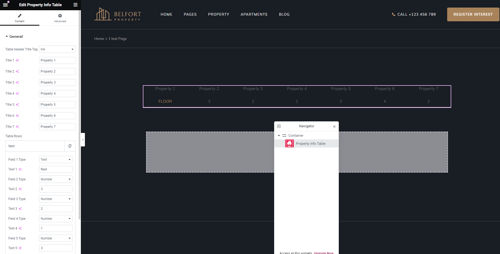The height and width of the screenshot is (254, 500).
Task: Click the Text 4 input field
Action: click(x=56, y=228)
